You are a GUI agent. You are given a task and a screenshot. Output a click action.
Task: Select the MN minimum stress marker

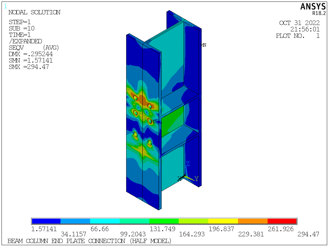click(203, 45)
